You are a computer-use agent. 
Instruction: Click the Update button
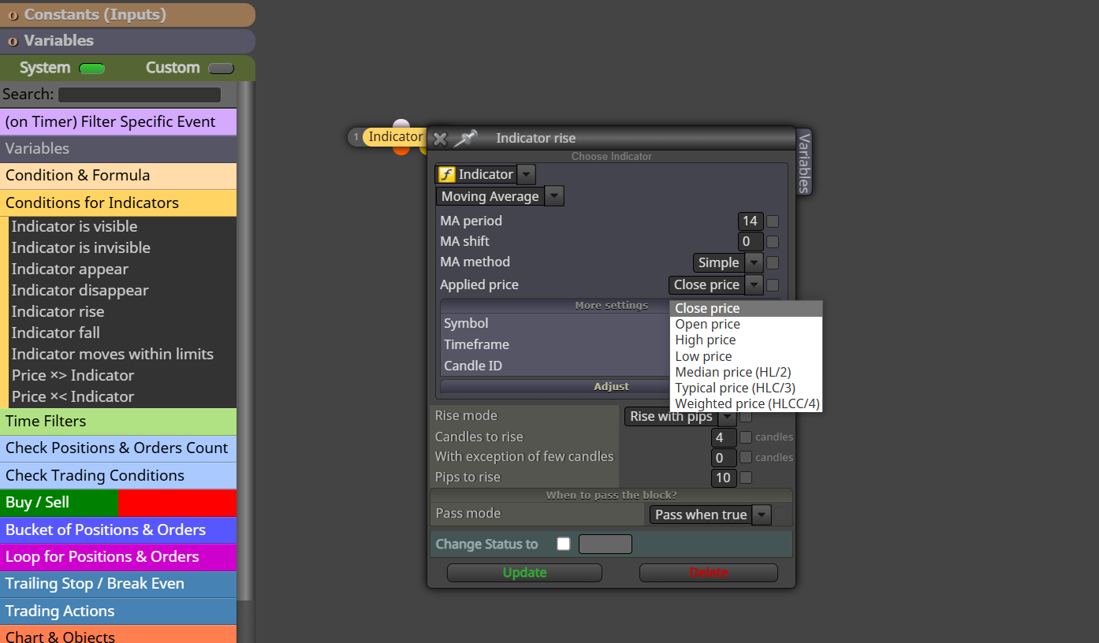(x=524, y=573)
